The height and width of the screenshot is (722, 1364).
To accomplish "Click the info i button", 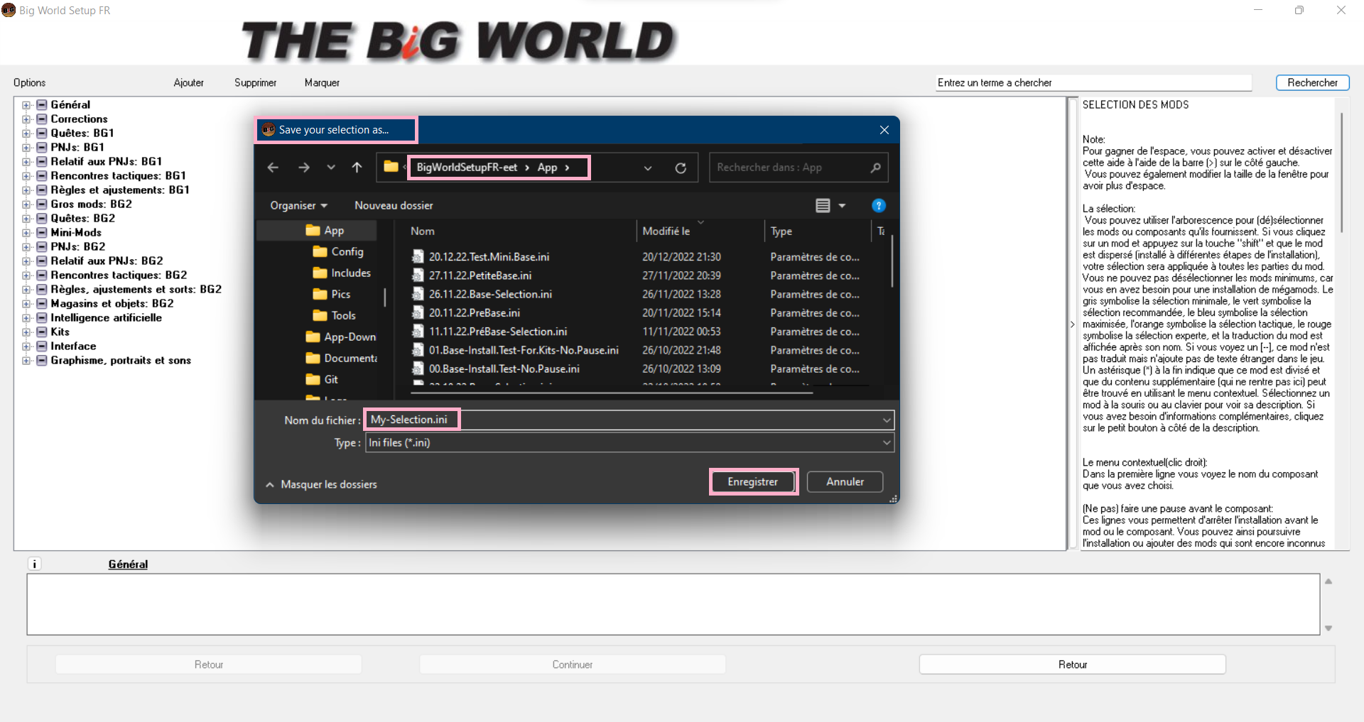I will tap(34, 564).
